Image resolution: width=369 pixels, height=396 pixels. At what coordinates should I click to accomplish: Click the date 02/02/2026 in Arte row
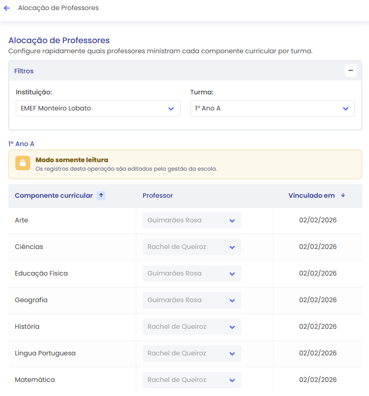click(x=318, y=220)
